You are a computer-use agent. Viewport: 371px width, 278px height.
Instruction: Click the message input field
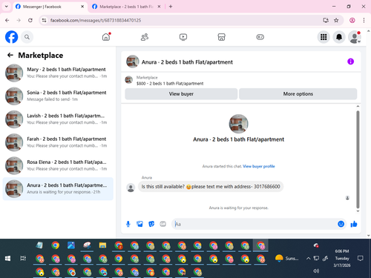click(254, 224)
